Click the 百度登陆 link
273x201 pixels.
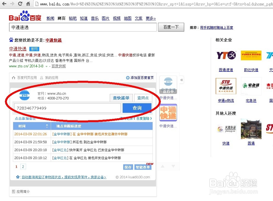(143, 119)
